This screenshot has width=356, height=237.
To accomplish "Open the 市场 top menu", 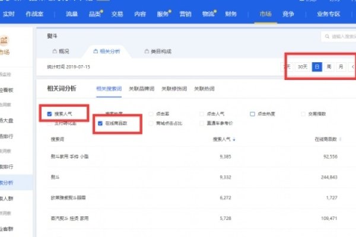I will click(265, 14).
